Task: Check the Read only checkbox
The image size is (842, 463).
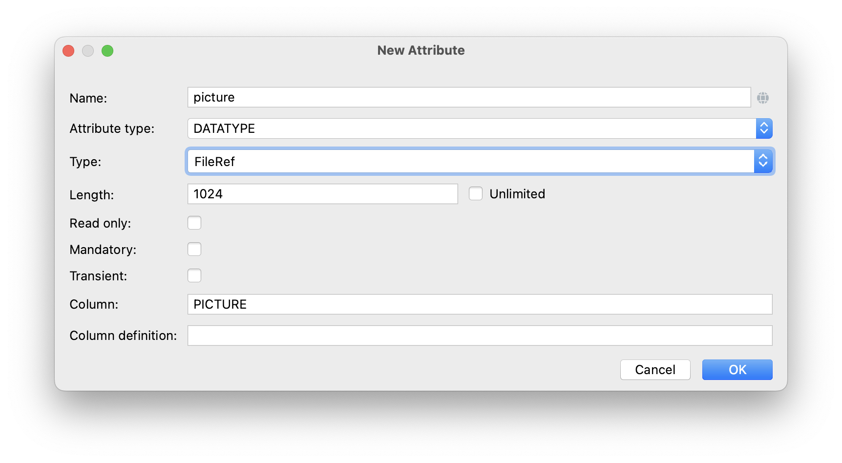Action: 194,223
